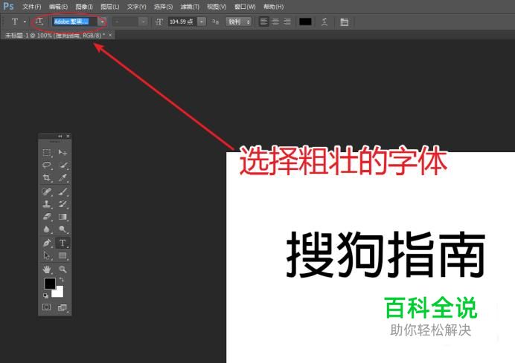Select the Eraser tool
Viewport: 515px width, 363px height.
coord(47,217)
